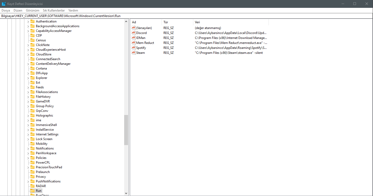
Task: Click the Policies folder icon
Action: point(32,158)
